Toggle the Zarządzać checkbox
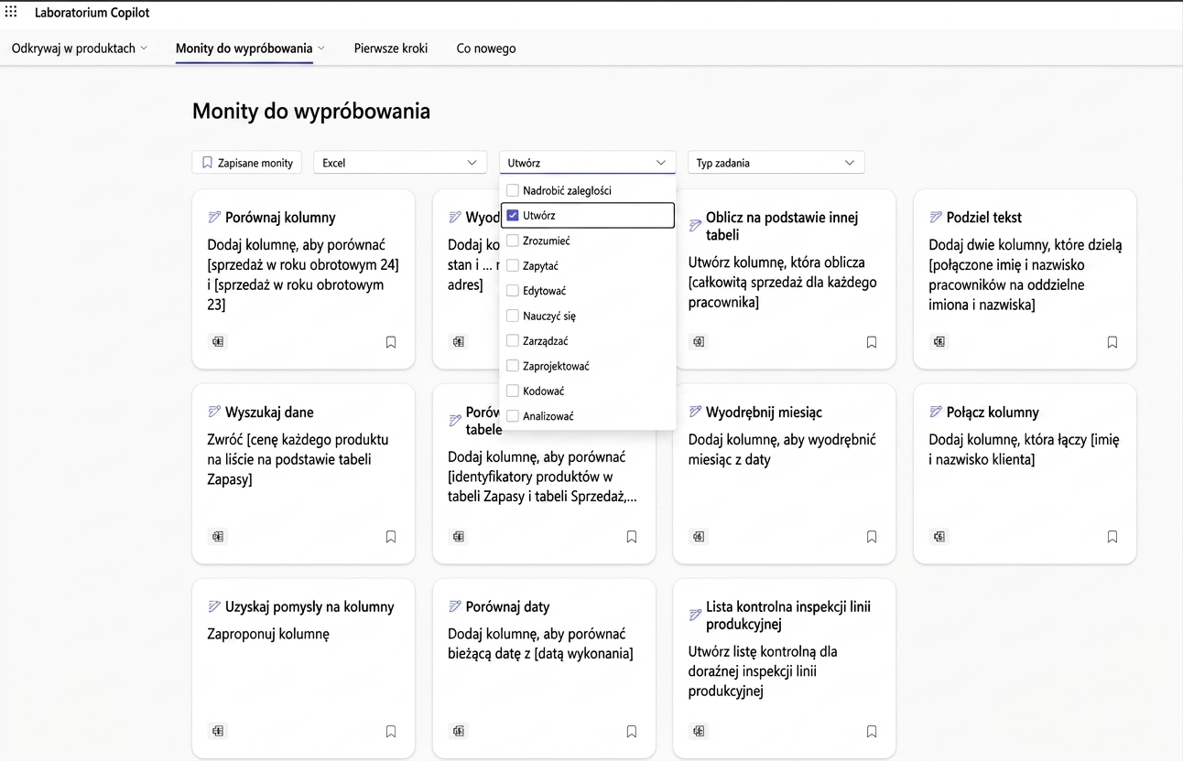The width and height of the screenshot is (1183, 761). 513,341
